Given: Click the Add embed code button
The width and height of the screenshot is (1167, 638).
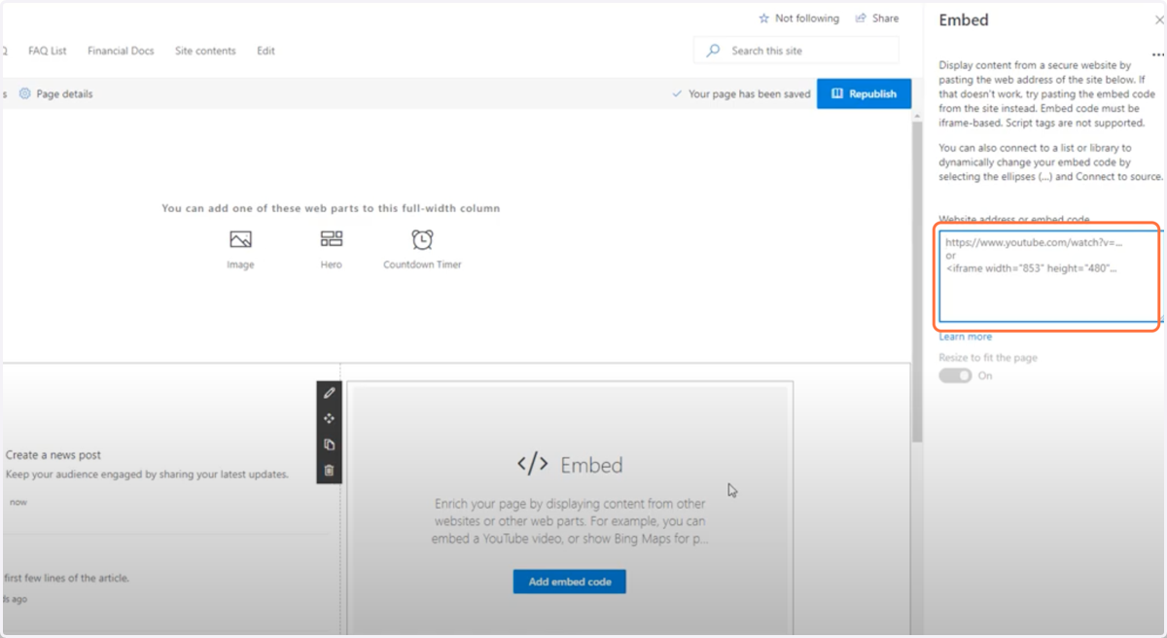Looking at the screenshot, I should (x=570, y=582).
